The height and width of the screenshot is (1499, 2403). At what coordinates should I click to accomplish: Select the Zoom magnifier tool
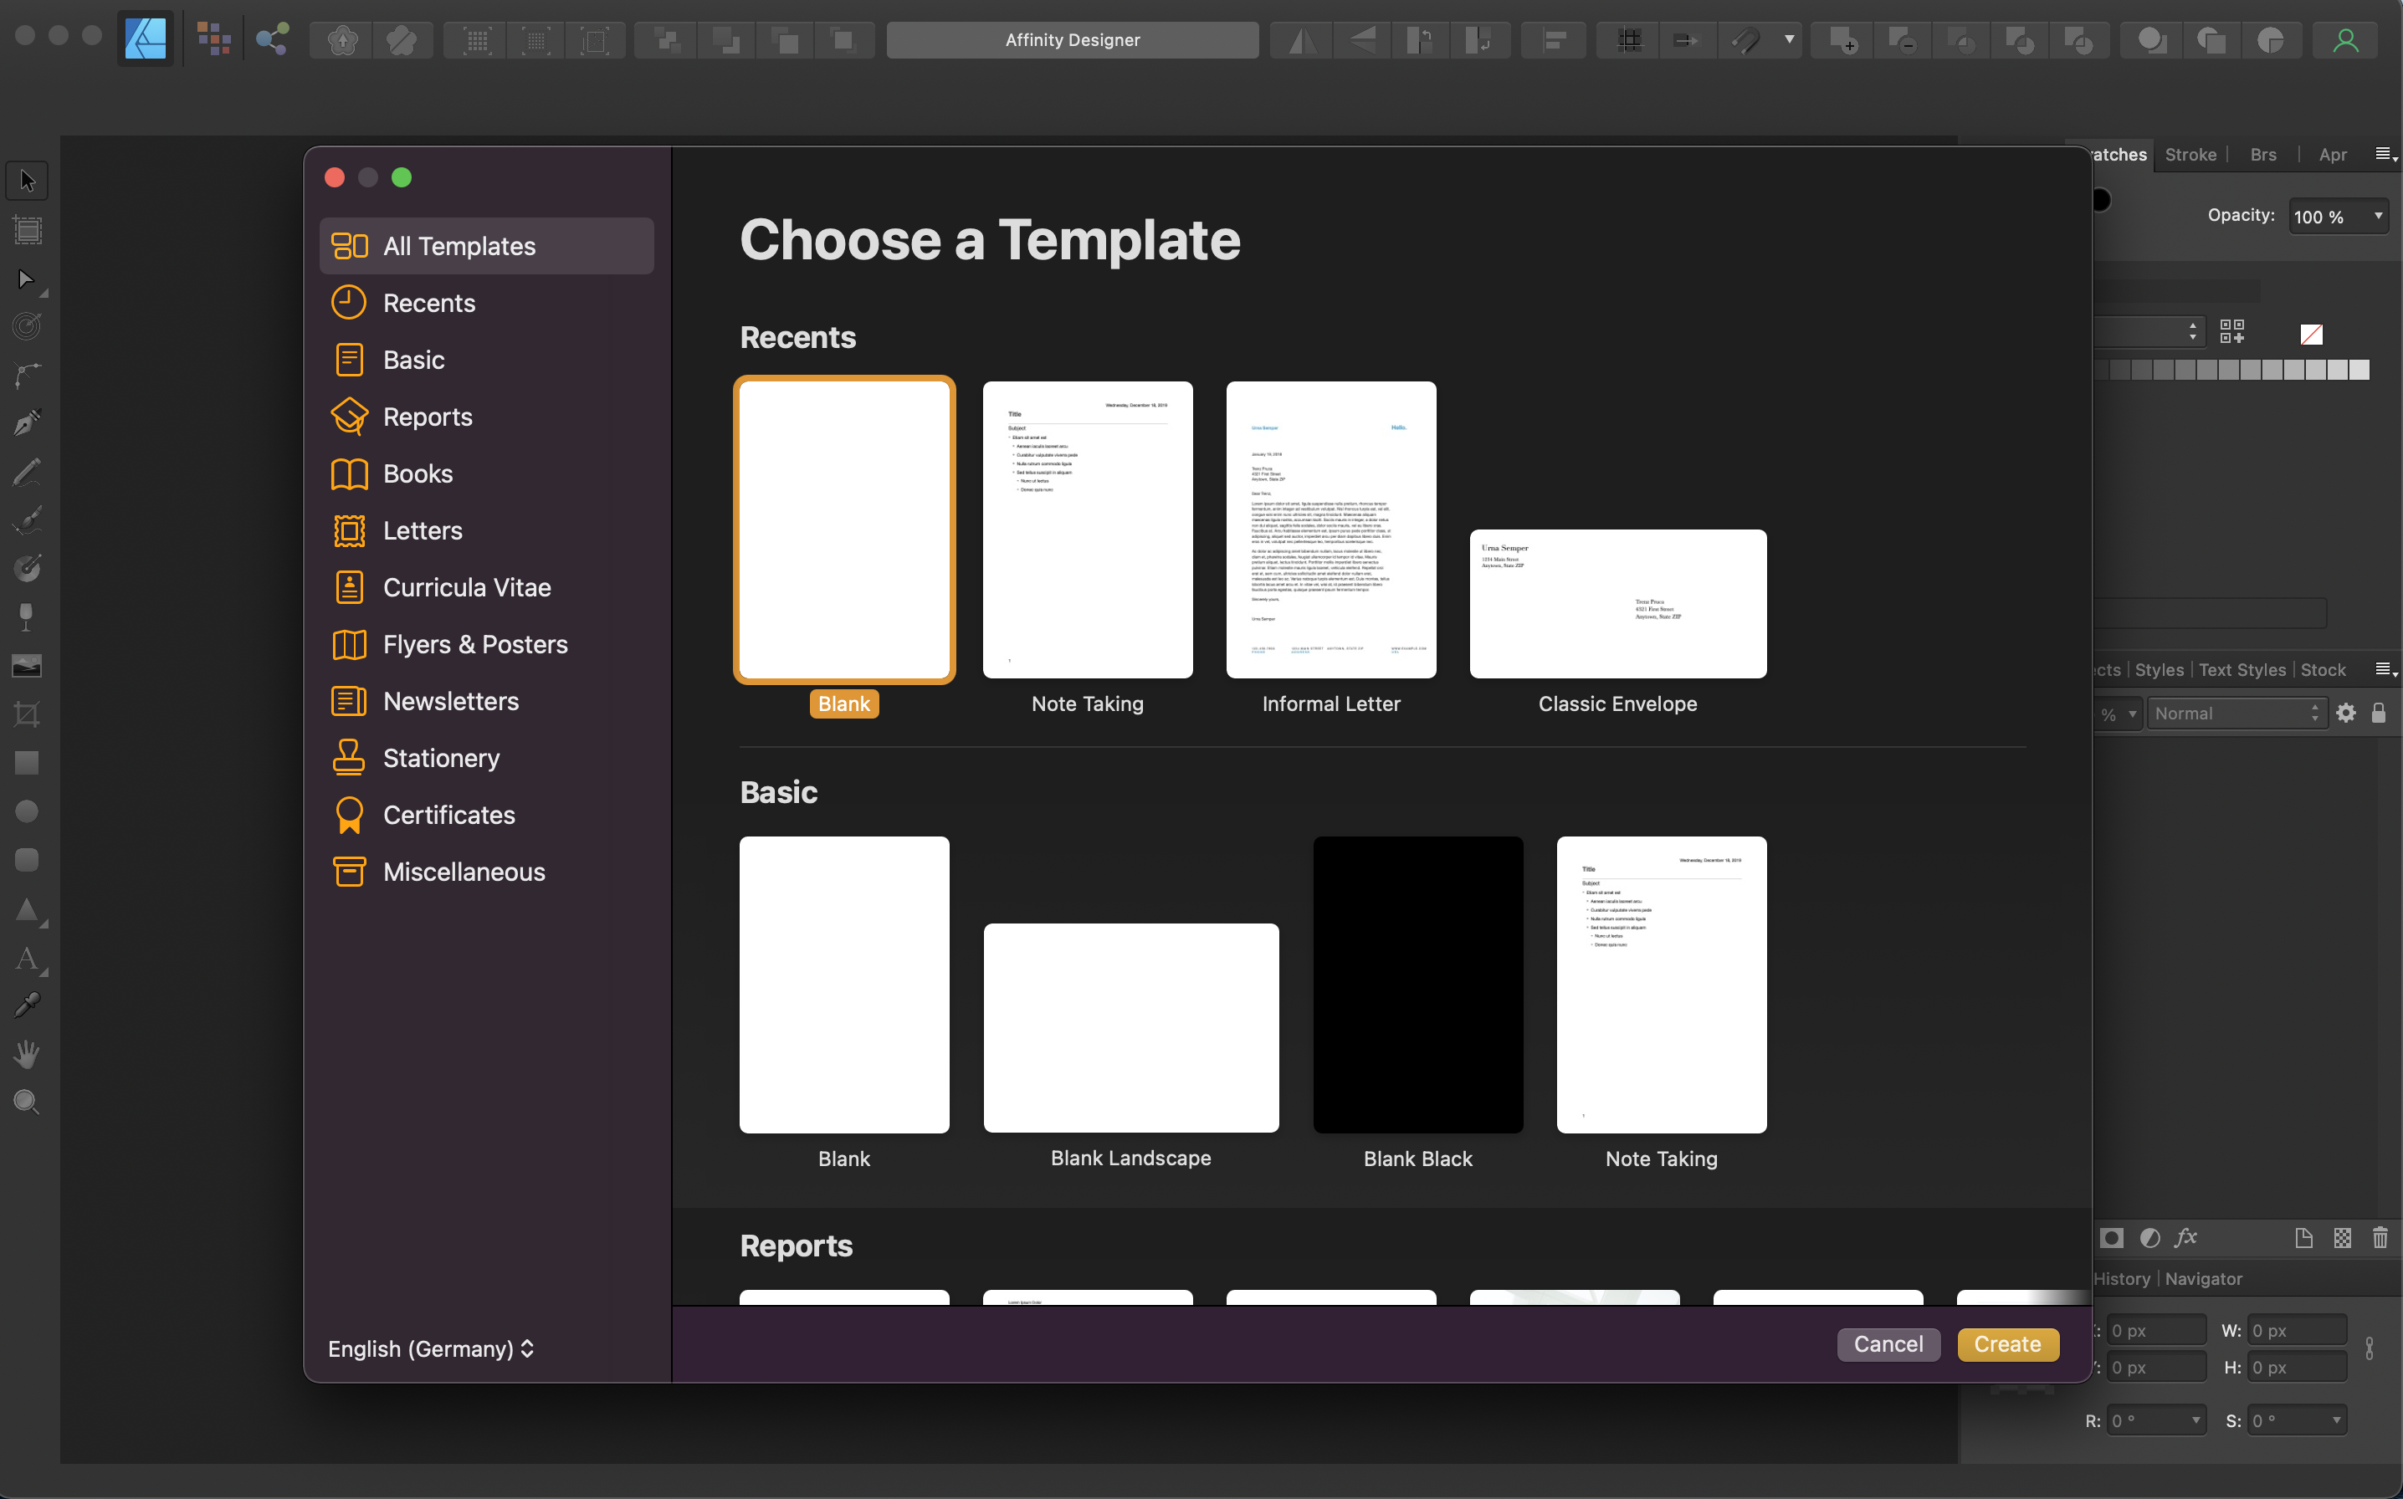(27, 1103)
